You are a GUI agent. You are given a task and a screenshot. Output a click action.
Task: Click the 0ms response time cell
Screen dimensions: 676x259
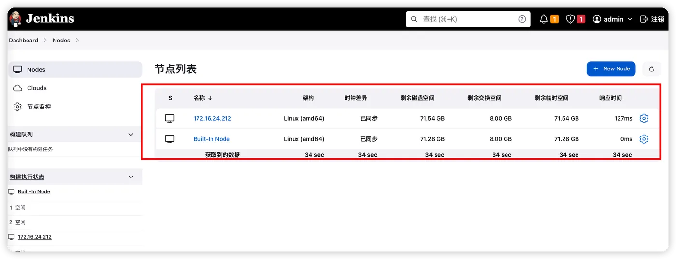point(626,139)
